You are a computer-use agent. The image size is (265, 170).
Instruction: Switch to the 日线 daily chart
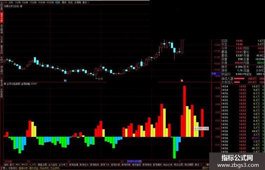pyautogui.click(x=57, y=3)
